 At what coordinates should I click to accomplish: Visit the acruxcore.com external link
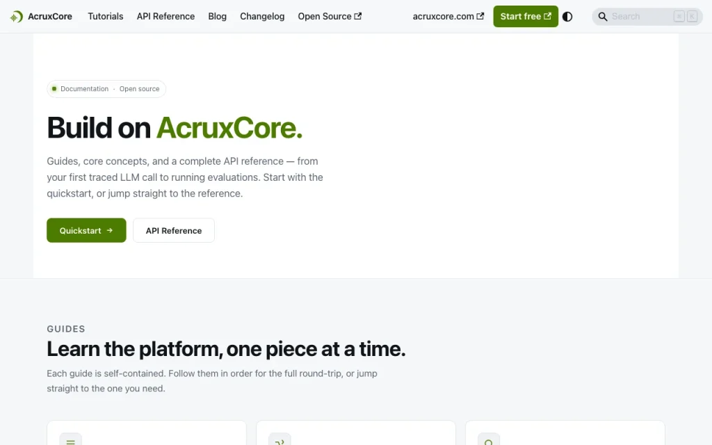pos(448,17)
